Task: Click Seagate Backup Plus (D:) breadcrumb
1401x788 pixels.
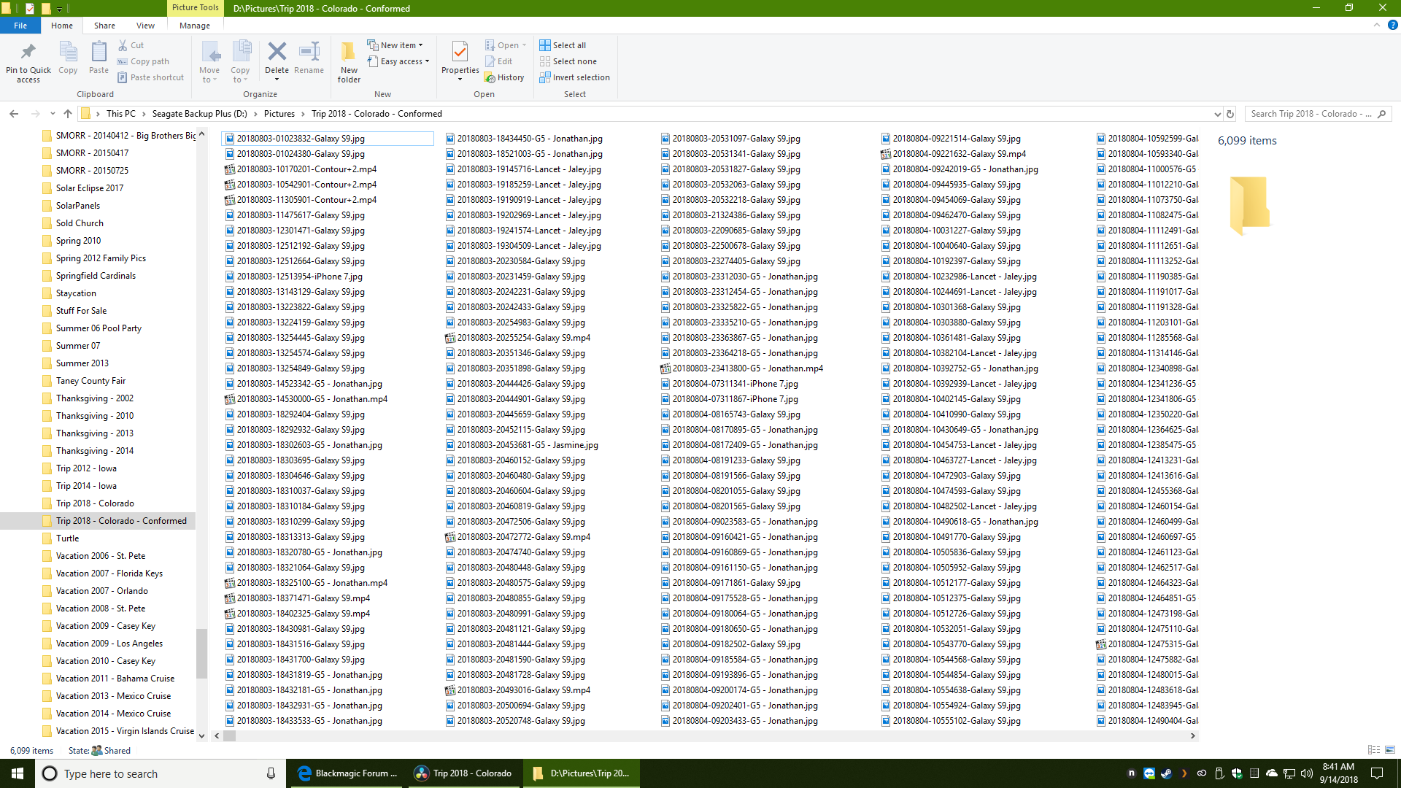Action: pyautogui.click(x=199, y=114)
